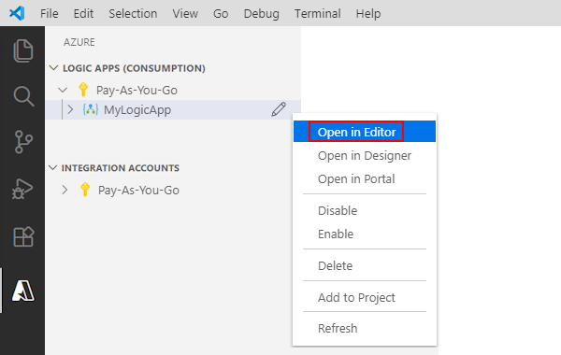Open the Source Control view

(x=23, y=142)
